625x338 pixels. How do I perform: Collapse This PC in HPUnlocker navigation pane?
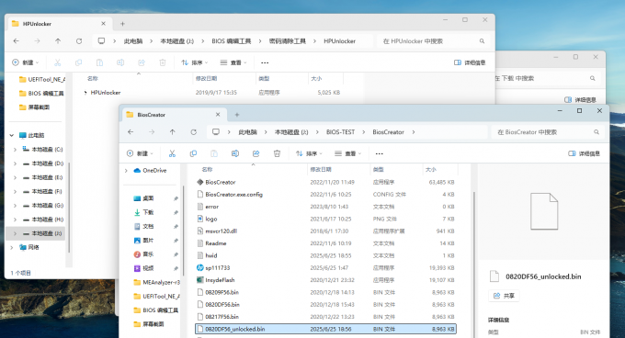[x=12, y=135]
